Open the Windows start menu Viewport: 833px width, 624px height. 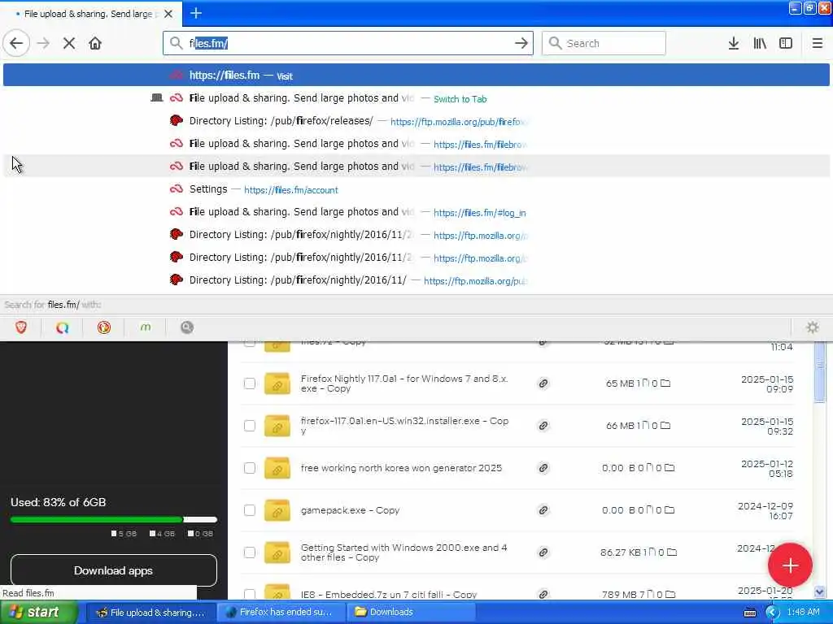pos(37,612)
